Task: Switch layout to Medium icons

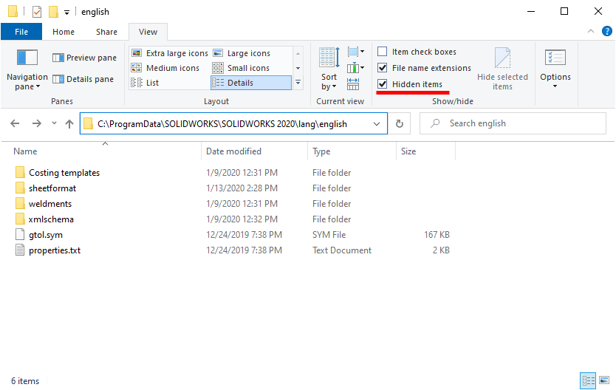Action: 165,68
